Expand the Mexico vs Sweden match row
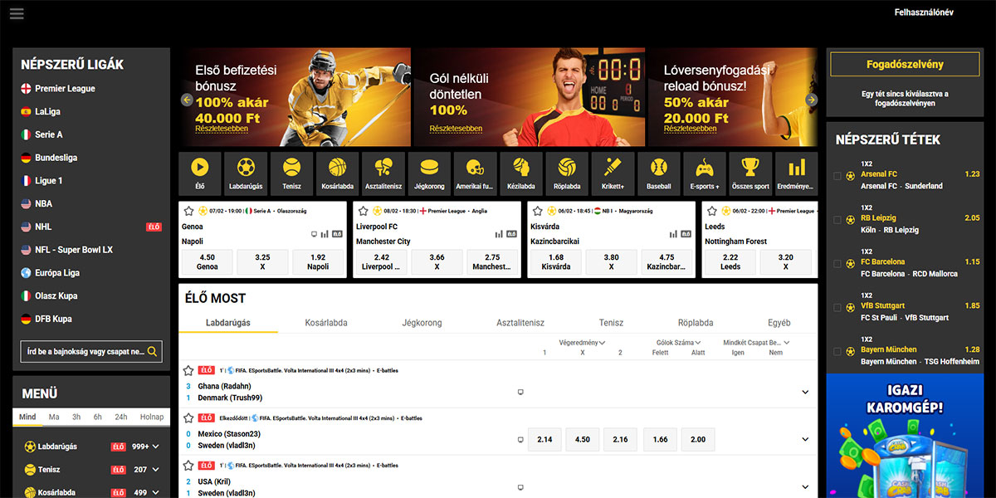996x498 pixels. pyautogui.click(x=804, y=440)
